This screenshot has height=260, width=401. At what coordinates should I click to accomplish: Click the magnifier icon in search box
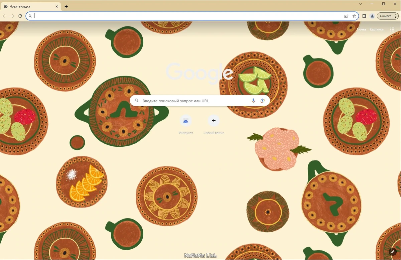[136, 101]
